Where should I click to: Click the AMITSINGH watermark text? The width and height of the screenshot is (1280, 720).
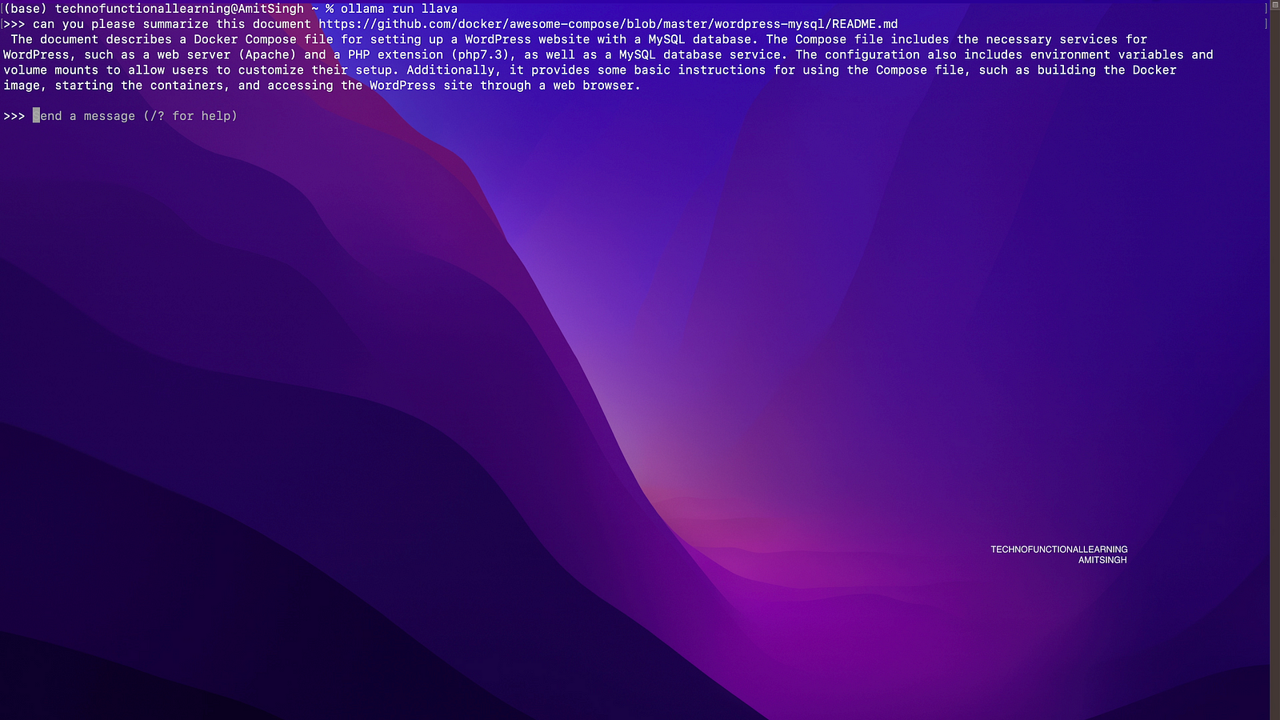1102,560
